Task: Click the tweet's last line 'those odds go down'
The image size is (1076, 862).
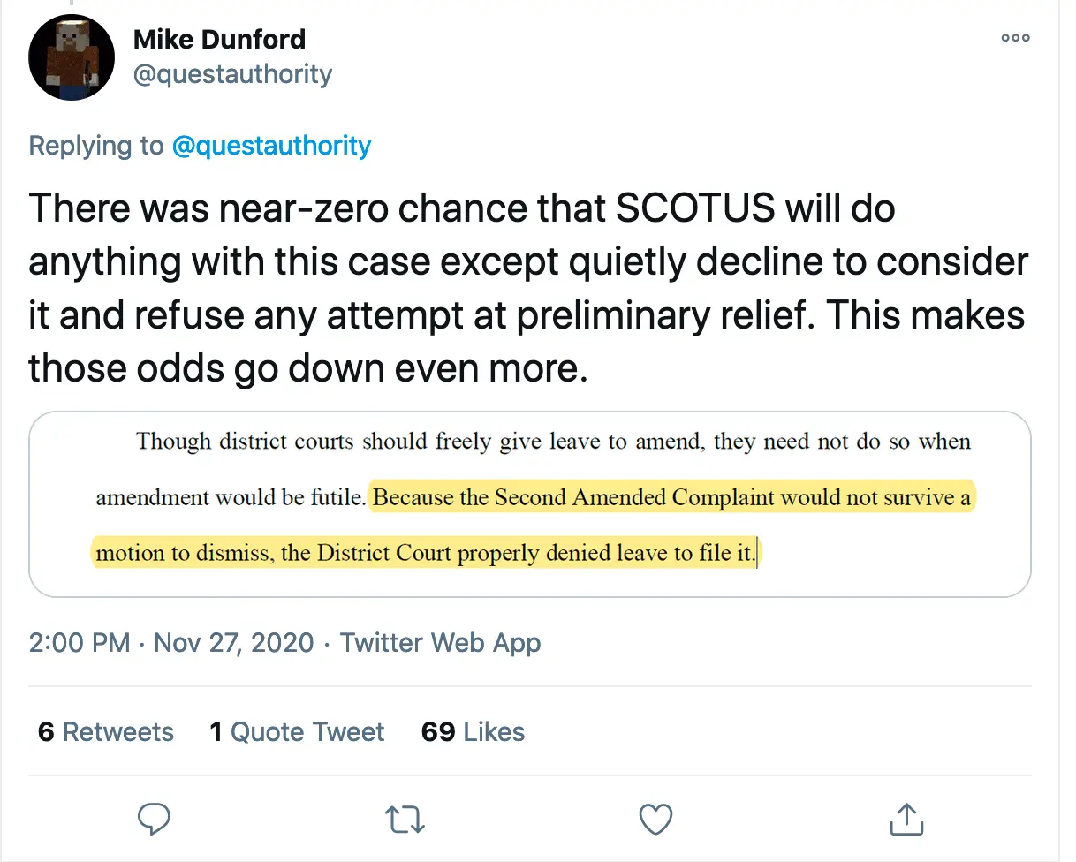Action: 307,368
